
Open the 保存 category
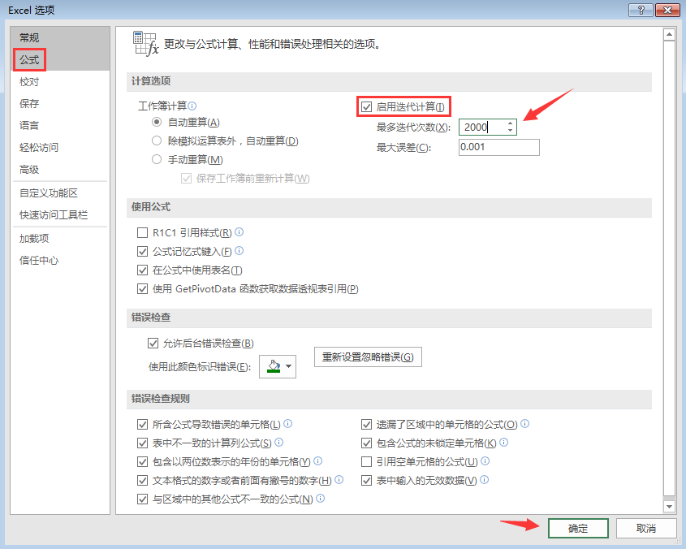tap(60, 103)
